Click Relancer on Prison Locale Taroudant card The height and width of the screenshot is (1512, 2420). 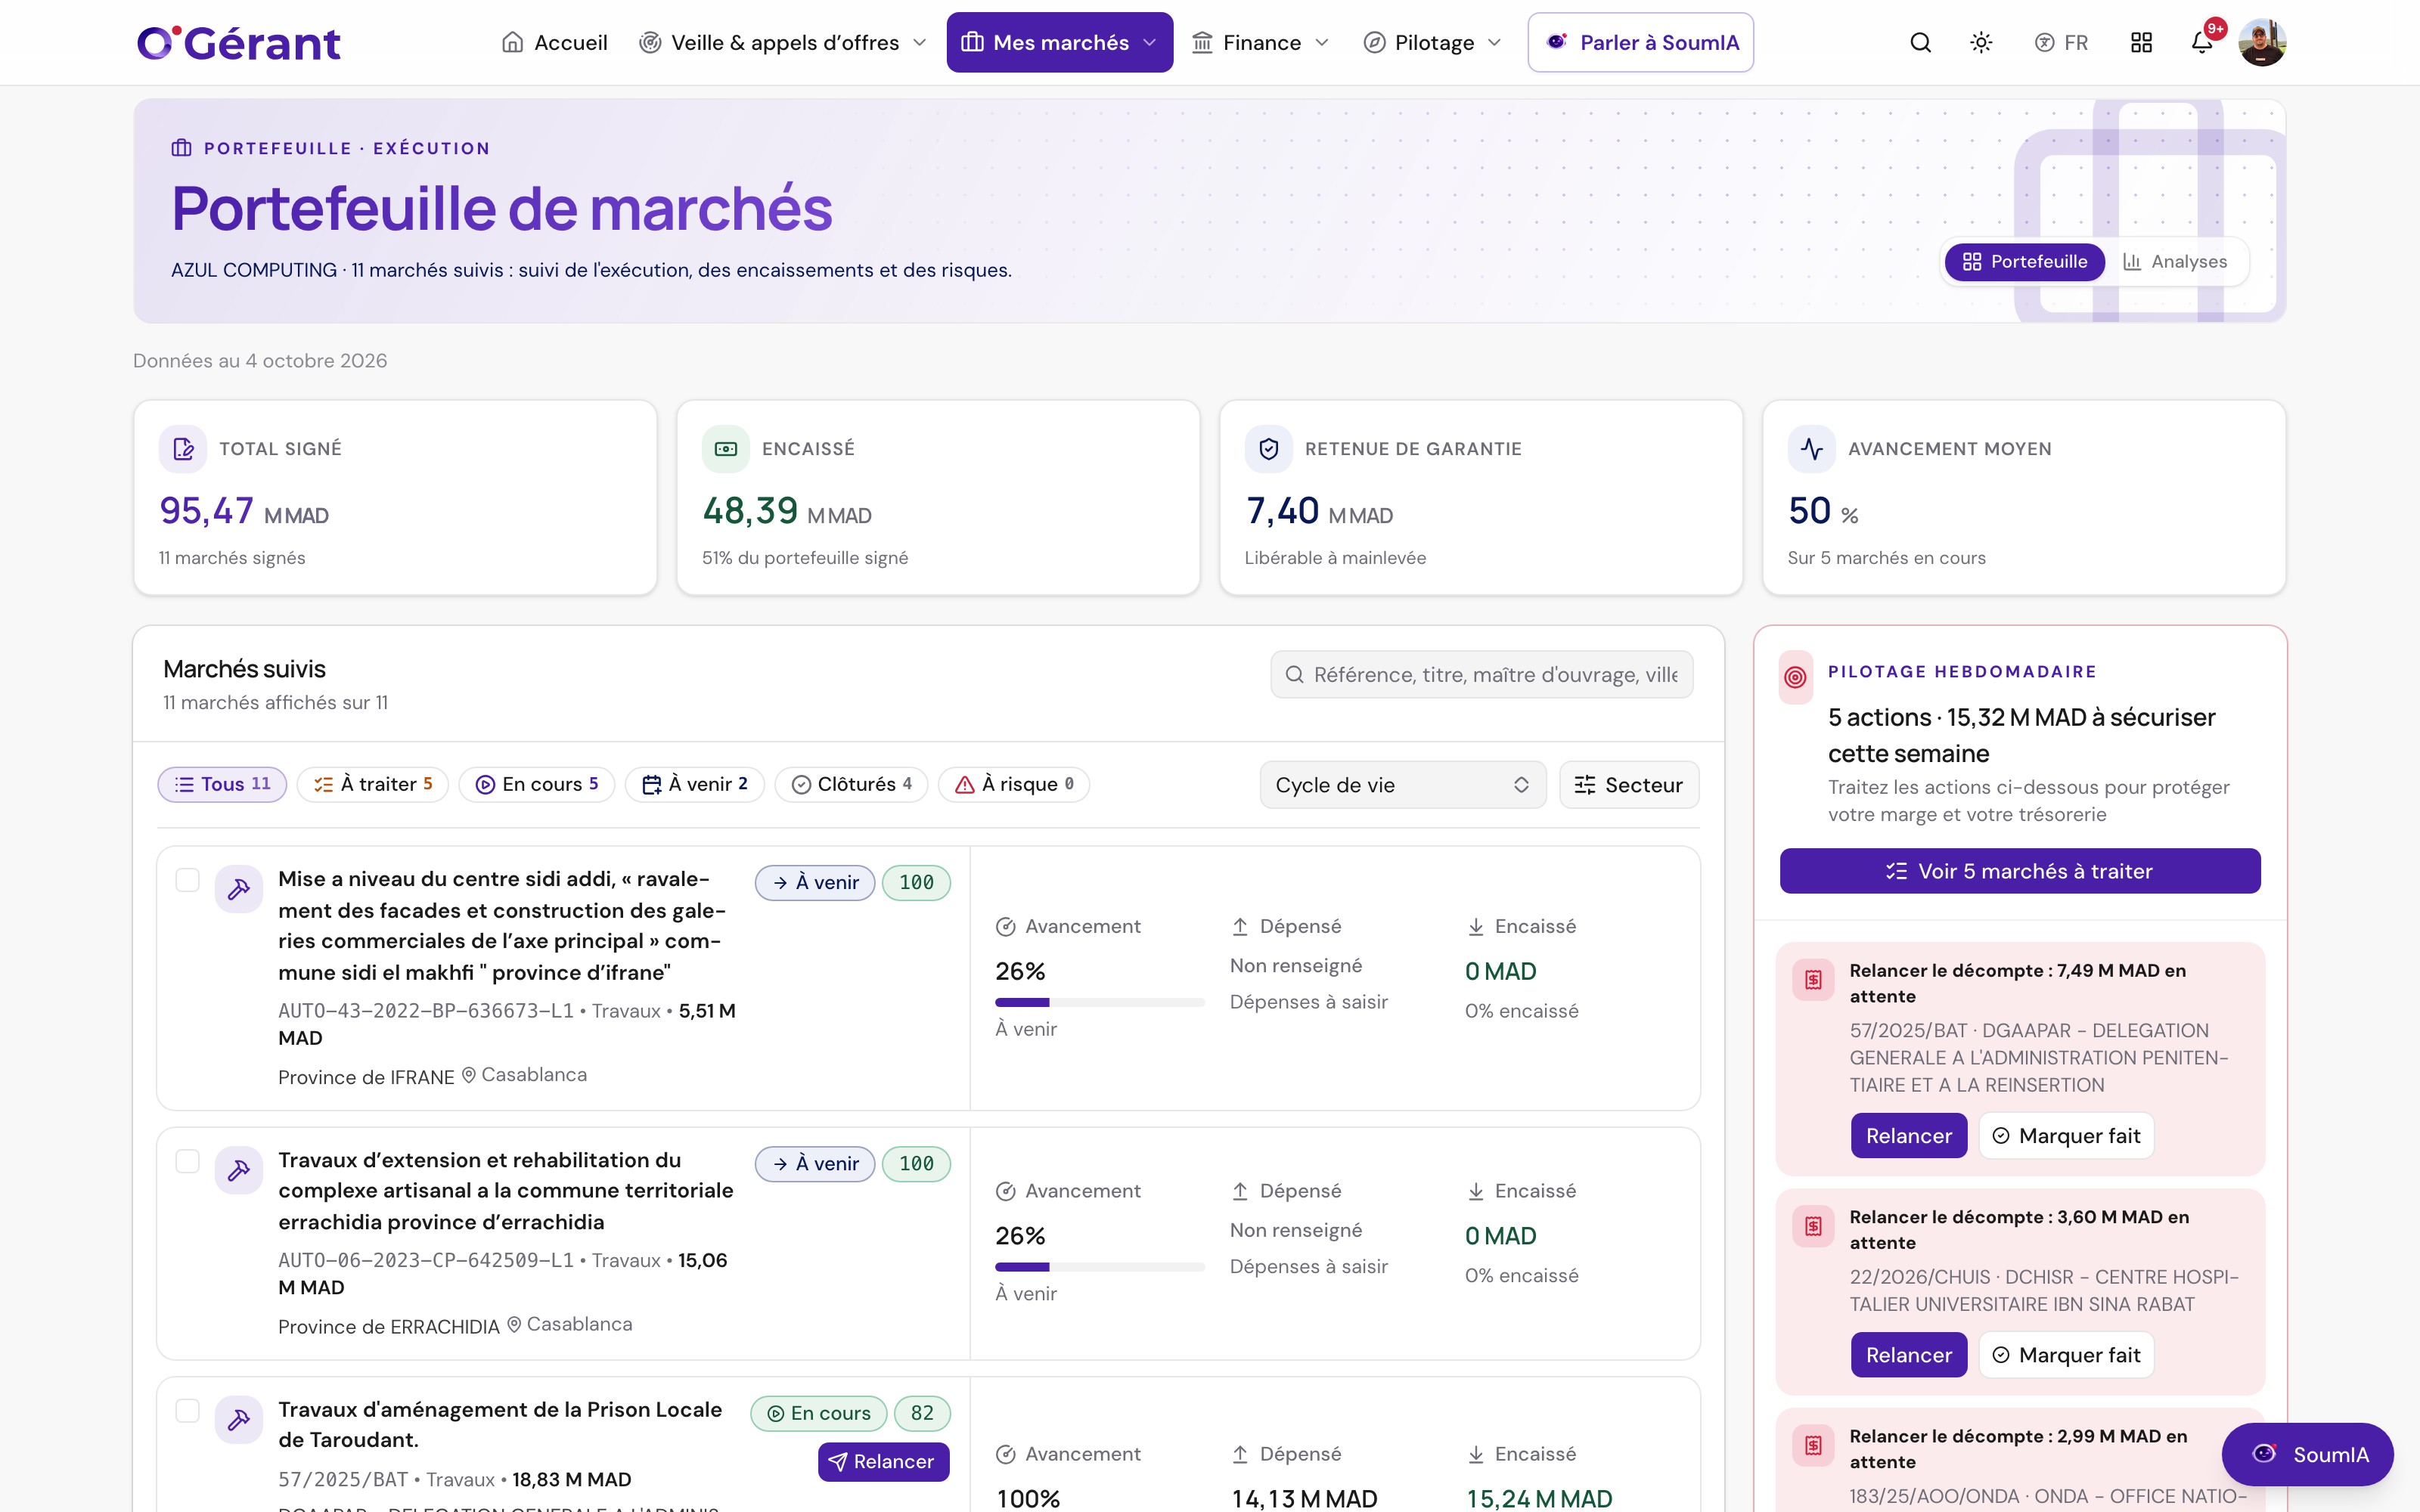point(883,1462)
